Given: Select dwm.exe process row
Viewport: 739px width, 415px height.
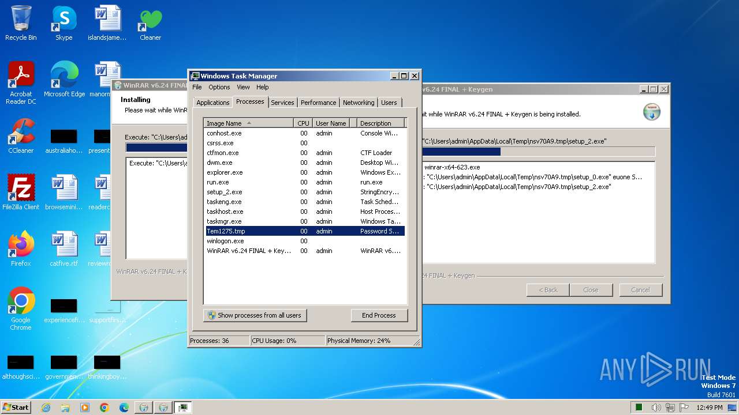Looking at the screenshot, I should pyautogui.click(x=304, y=163).
